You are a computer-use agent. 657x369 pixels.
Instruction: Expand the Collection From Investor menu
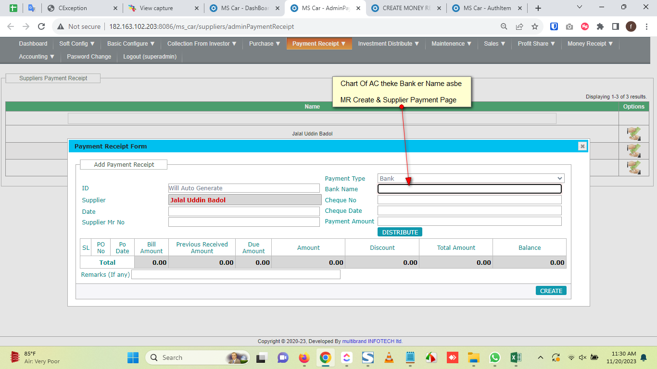(202, 44)
